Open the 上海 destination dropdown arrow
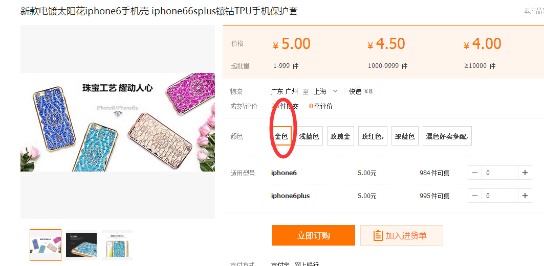The width and height of the screenshot is (544, 266). click(x=335, y=91)
